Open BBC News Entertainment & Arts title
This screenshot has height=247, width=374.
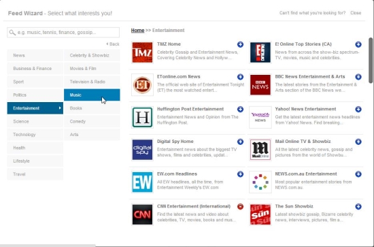pos(310,77)
